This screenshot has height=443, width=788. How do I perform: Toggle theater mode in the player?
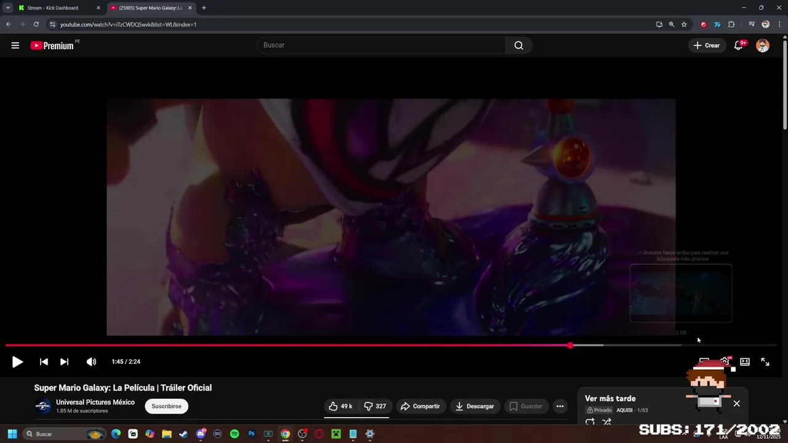coord(745,362)
